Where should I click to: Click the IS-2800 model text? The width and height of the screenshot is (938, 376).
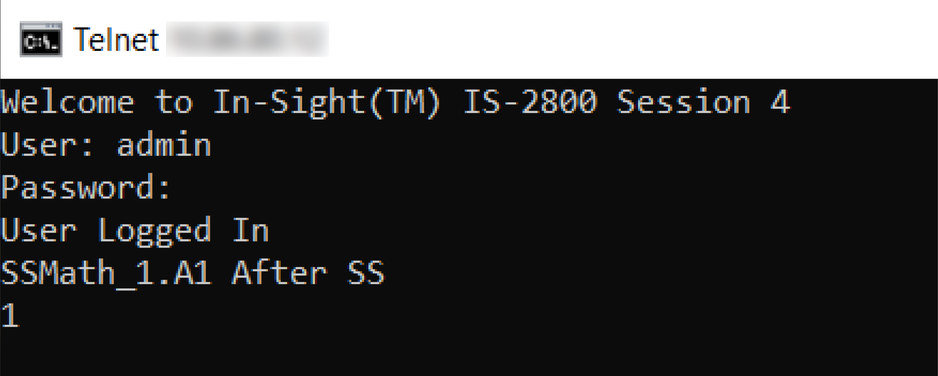click(530, 103)
